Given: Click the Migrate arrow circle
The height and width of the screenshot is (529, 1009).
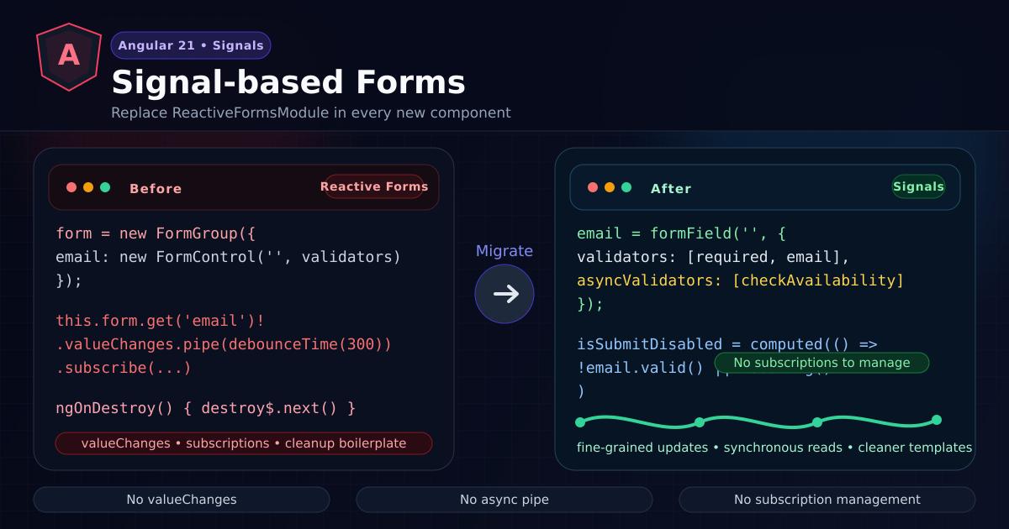Looking at the screenshot, I should (x=504, y=294).
